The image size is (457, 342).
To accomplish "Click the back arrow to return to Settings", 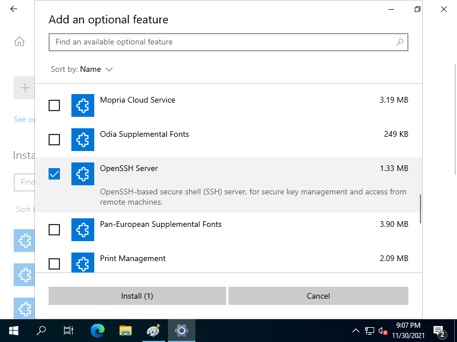I will click(x=13, y=9).
